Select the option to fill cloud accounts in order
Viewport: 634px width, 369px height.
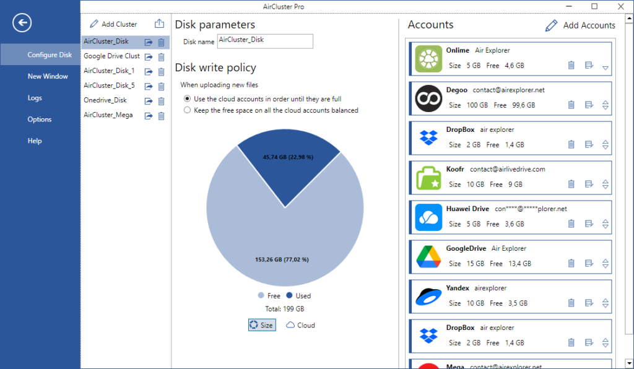(187, 98)
